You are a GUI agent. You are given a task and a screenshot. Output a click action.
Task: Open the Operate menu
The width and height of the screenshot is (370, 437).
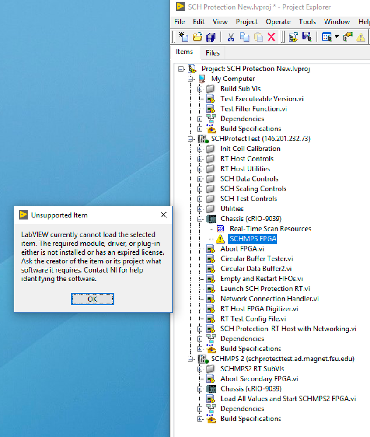click(x=278, y=22)
